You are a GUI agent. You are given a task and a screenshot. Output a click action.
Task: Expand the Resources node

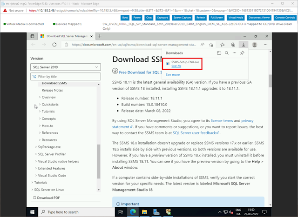coord(40,140)
